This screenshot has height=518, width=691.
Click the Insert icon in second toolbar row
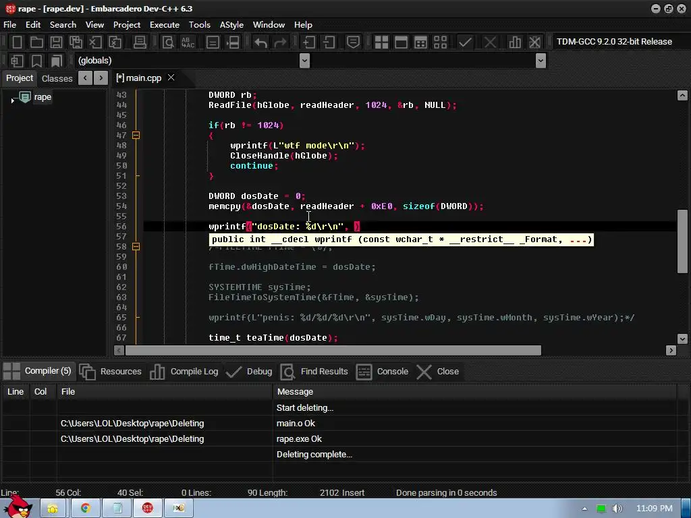click(17, 61)
